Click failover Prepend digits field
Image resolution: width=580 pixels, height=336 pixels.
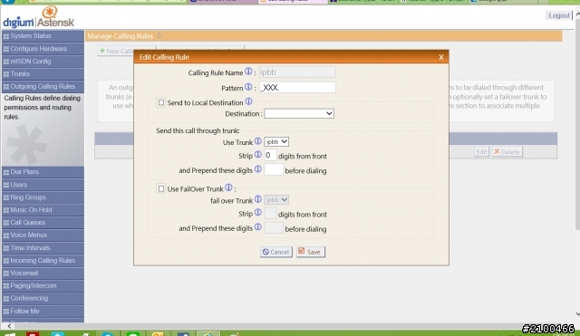click(274, 228)
